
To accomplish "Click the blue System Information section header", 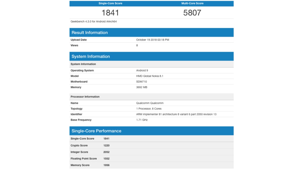I will click(90, 57).
